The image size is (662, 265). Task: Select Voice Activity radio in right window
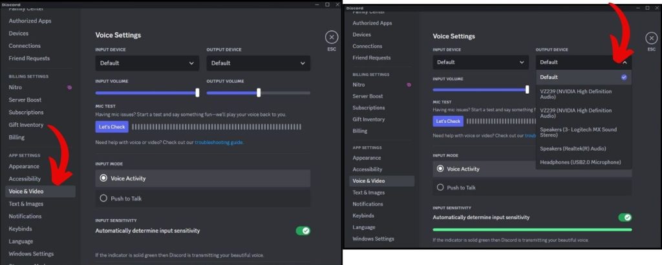(440, 168)
